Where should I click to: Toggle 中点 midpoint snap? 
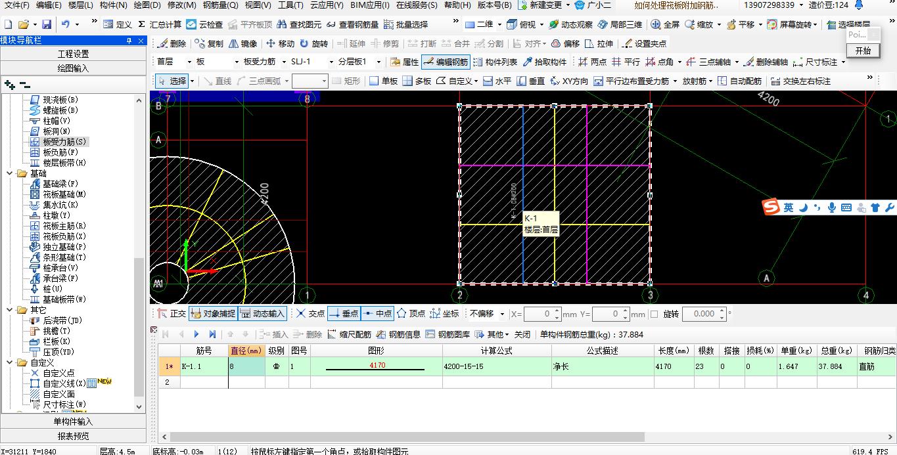(377, 314)
